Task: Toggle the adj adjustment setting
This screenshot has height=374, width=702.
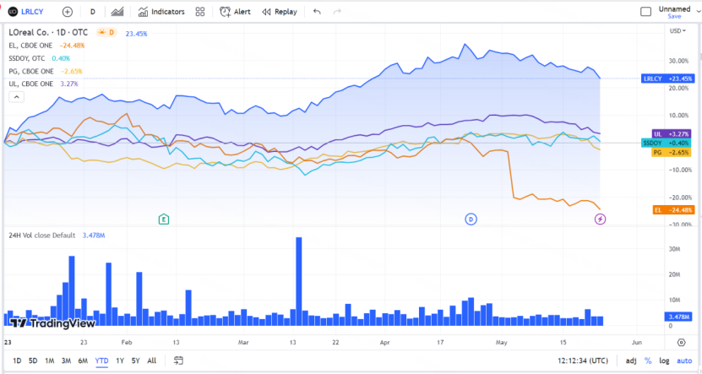Action: point(631,360)
